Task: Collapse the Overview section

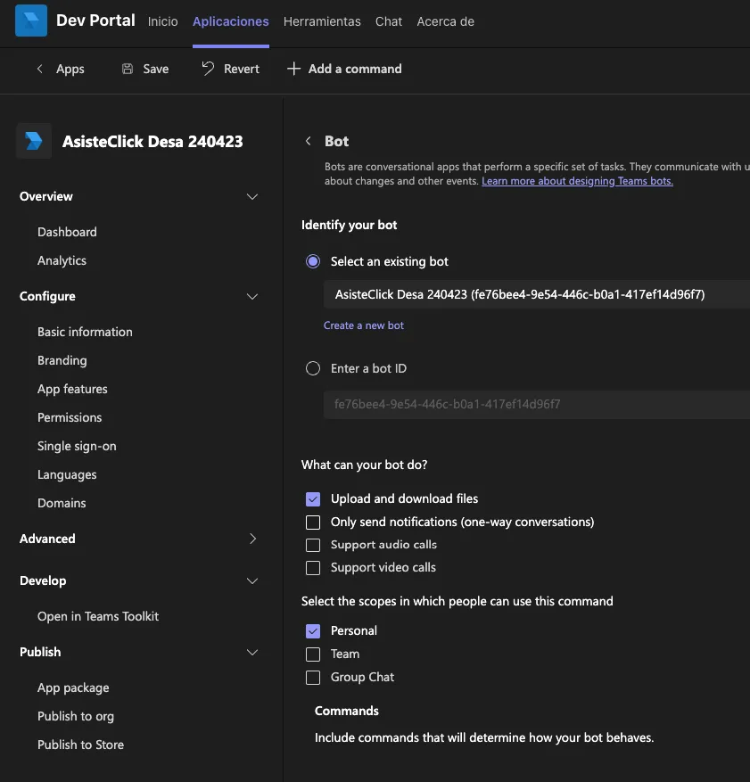Action: pos(252,196)
